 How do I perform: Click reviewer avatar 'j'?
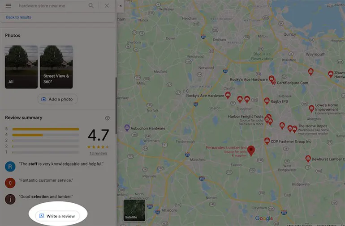tap(10, 199)
